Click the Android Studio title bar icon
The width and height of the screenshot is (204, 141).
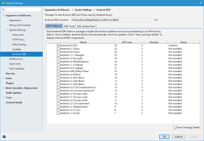tap(3, 3)
